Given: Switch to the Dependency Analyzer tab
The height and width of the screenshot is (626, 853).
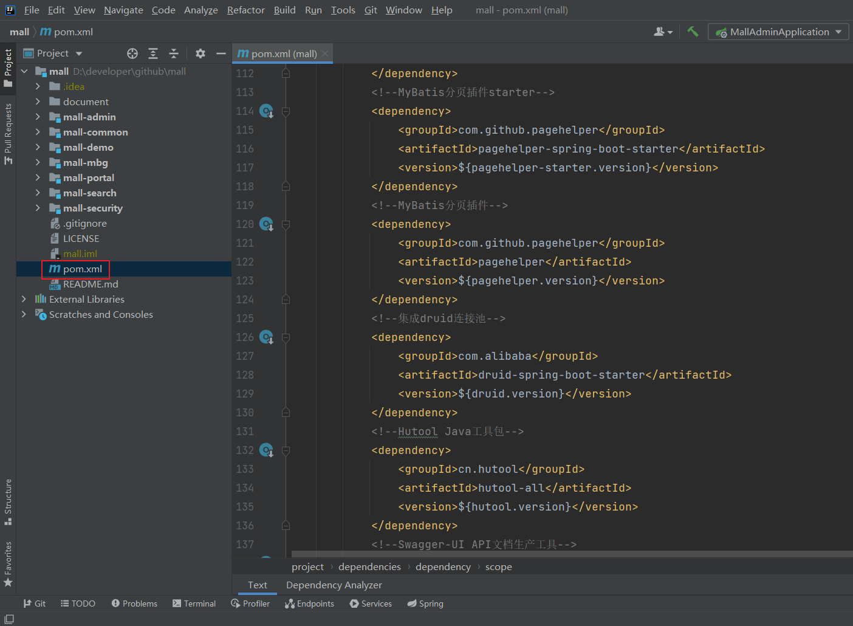Looking at the screenshot, I should coord(334,585).
